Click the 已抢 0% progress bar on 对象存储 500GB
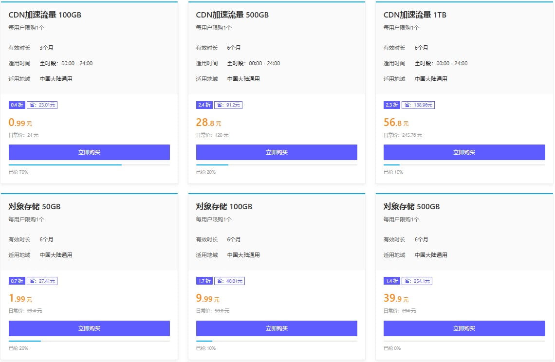The image size is (555, 362). point(464,341)
